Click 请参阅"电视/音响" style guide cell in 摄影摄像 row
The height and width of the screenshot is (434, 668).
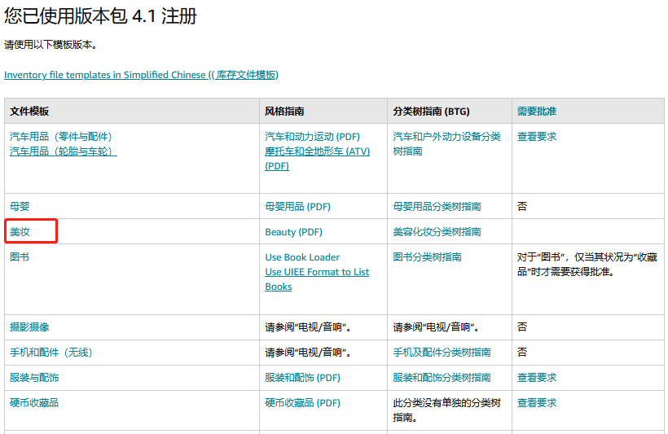coord(308,327)
